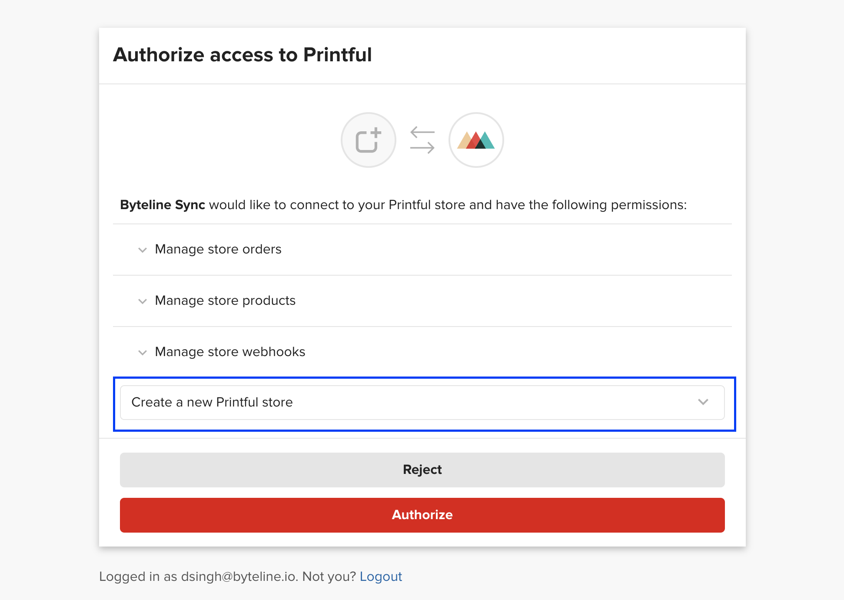Image resolution: width=844 pixels, height=600 pixels.
Task: Expand the Manage store orders permission
Action: (x=218, y=249)
